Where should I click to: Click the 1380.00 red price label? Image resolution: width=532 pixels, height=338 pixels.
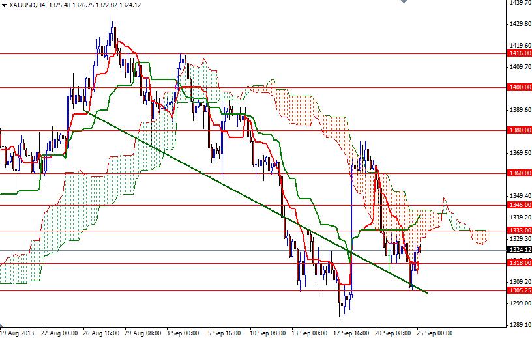click(520, 130)
